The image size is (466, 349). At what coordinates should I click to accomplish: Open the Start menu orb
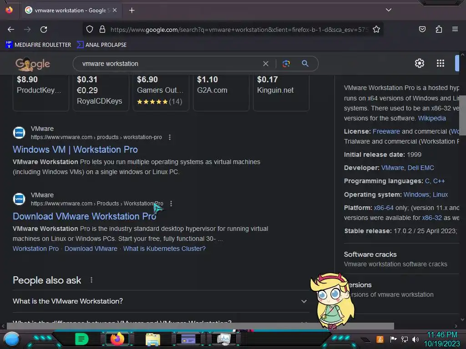click(12, 339)
